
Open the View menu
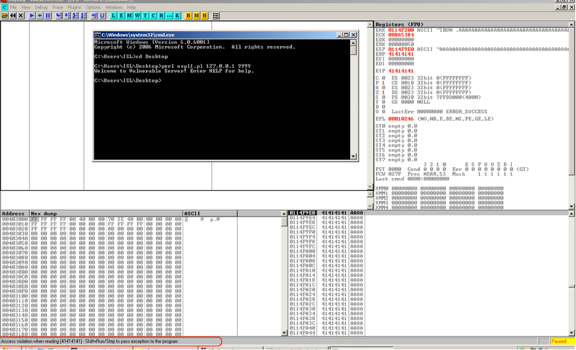(26, 7)
